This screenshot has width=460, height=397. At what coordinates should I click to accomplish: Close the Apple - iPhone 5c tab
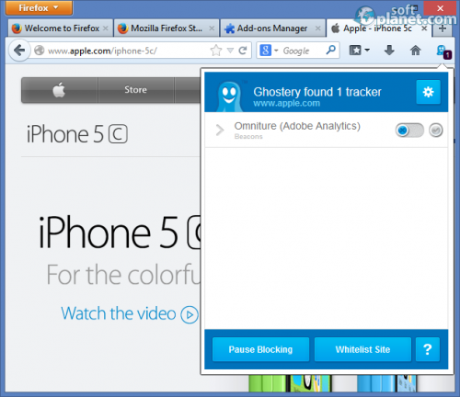click(424, 28)
